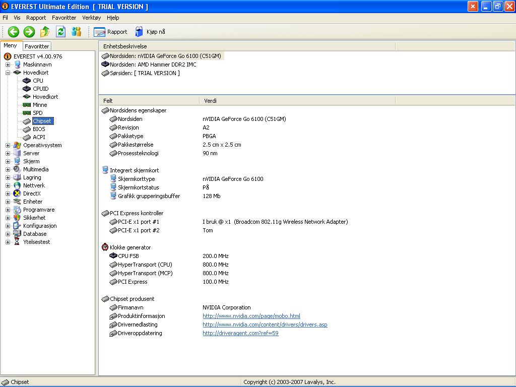Click the Kjøp nå toolbar button
Image resolution: width=516 pixels, height=387 pixels.
coord(150,32)
